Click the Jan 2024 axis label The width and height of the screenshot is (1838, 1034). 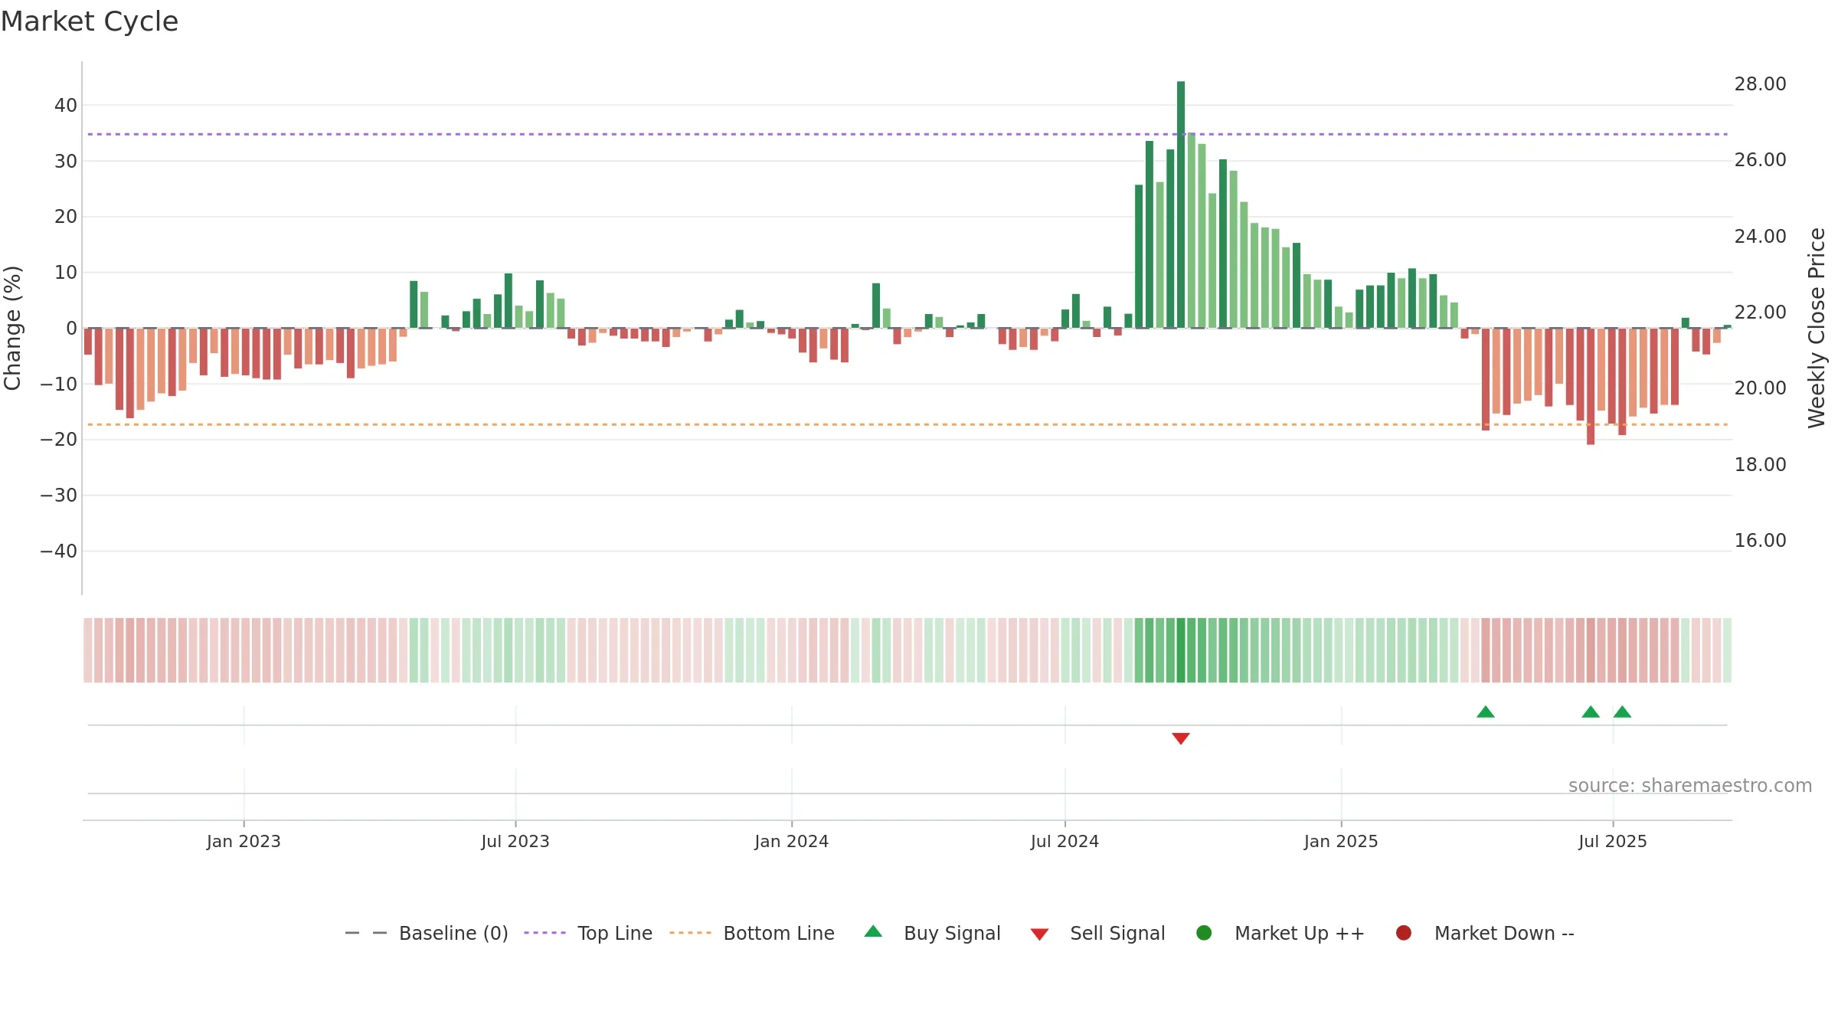[x=791, y=841]
